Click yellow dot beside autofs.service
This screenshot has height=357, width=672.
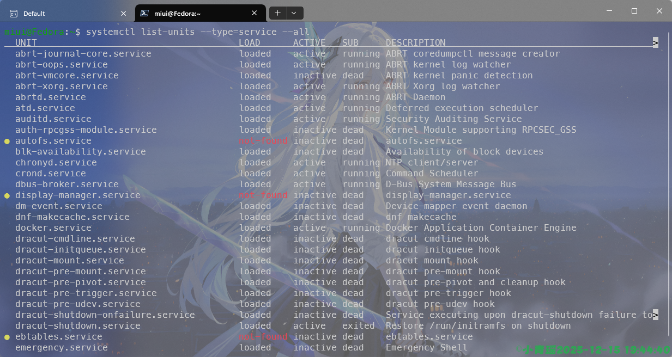[7, 141]
